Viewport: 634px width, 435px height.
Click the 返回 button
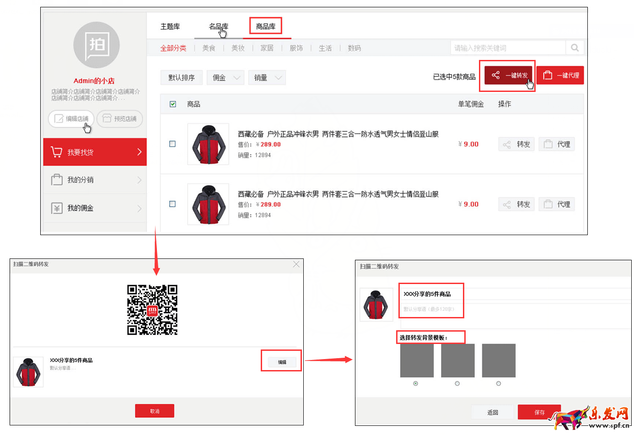point(493,412)
